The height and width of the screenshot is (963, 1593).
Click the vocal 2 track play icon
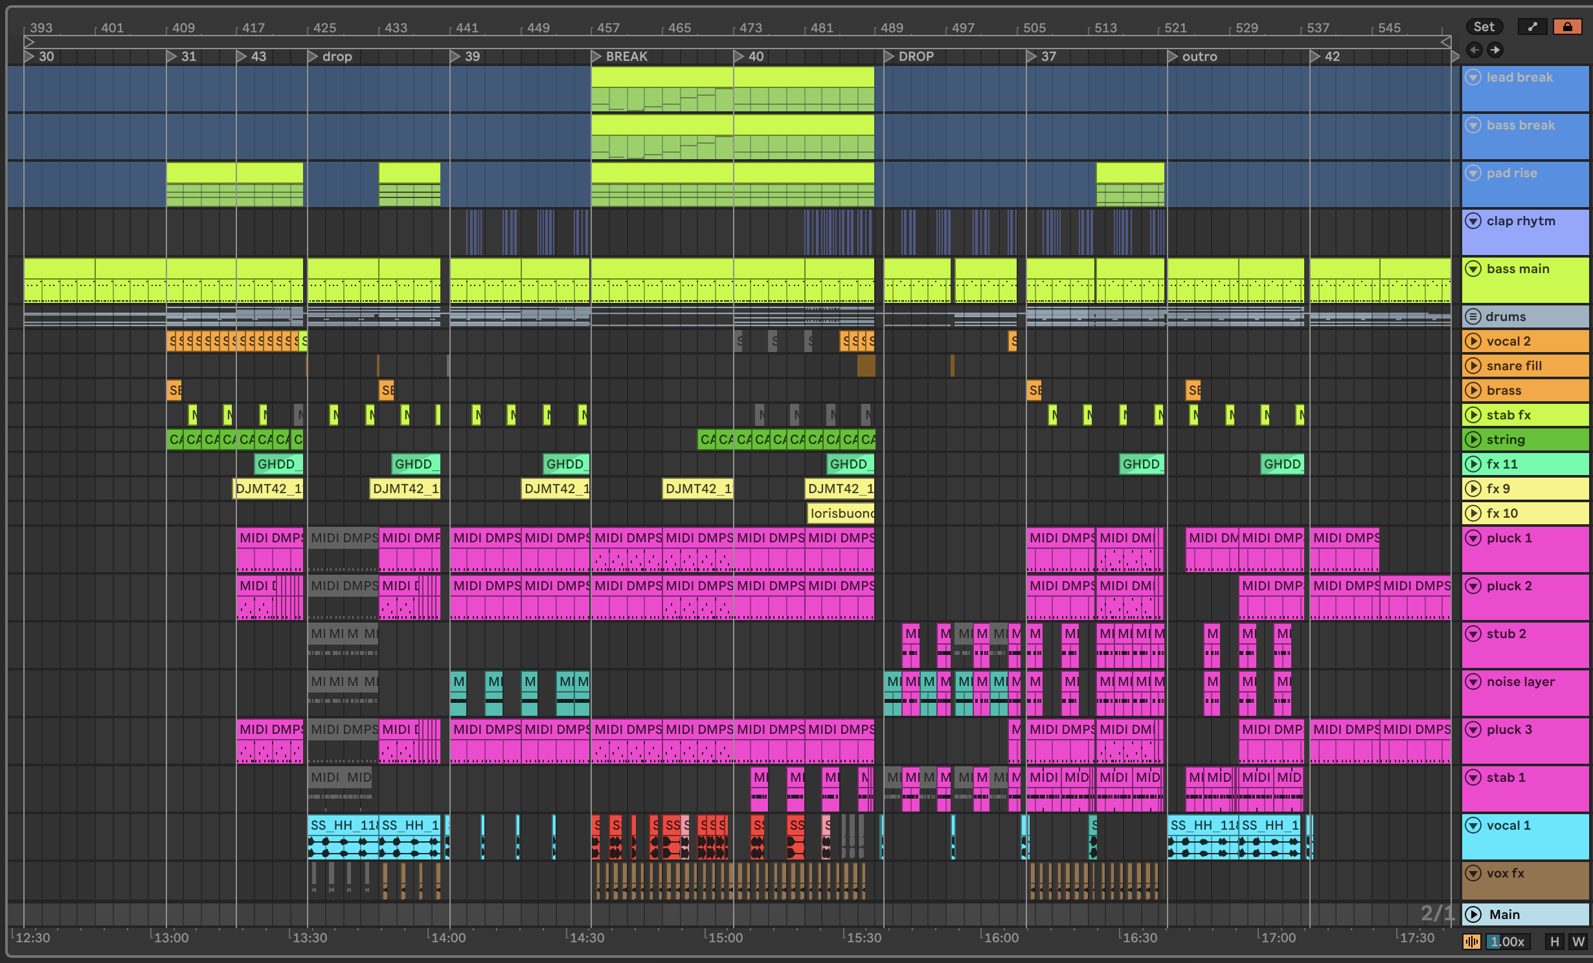coord(1473,341)
